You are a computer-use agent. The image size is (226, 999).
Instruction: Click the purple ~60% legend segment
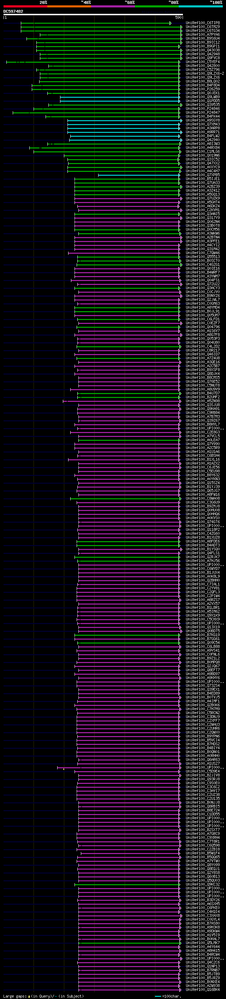pos(113,6)
